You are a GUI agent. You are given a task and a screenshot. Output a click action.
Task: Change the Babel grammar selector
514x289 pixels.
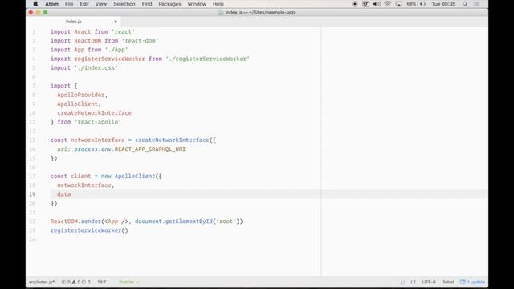point(448,282)
